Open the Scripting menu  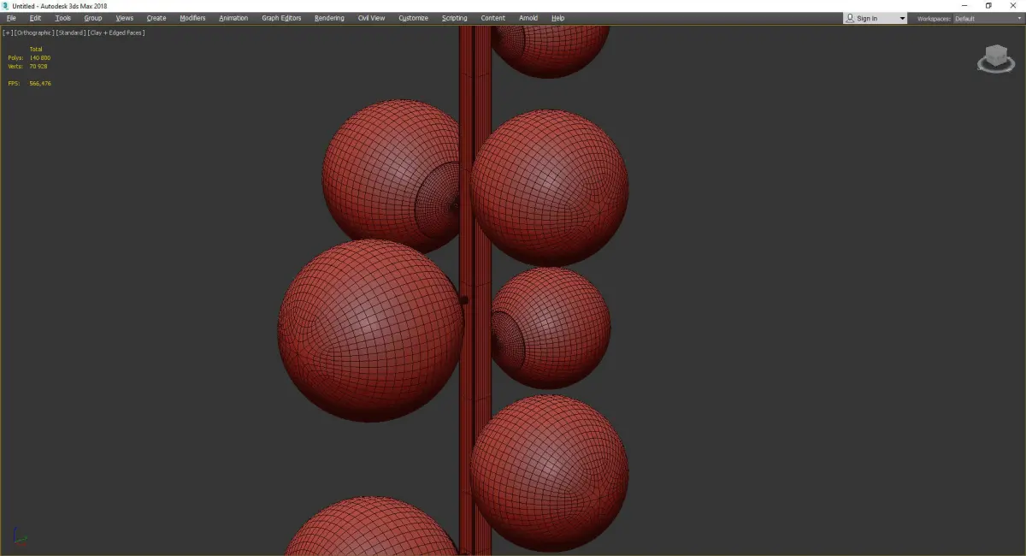pos(455,18)
